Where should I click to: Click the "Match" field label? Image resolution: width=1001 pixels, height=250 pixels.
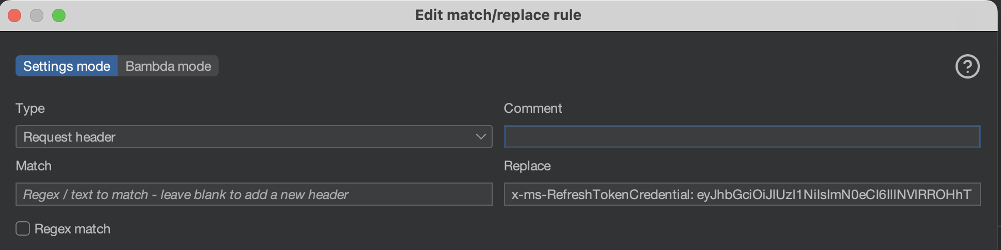click(x=33, y=166)
